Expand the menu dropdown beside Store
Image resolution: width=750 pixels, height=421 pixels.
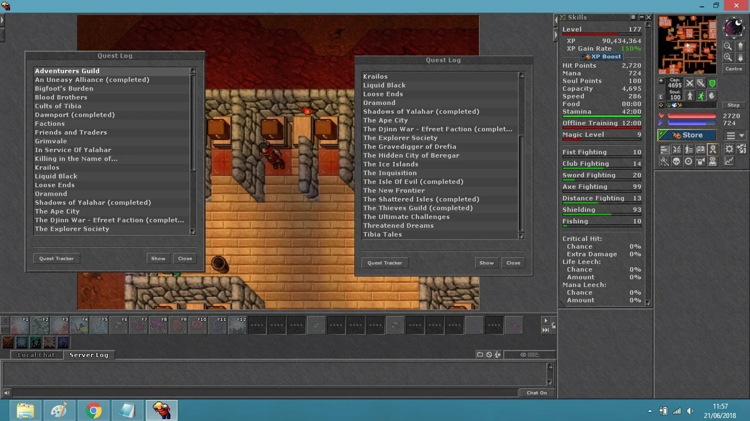736,135
